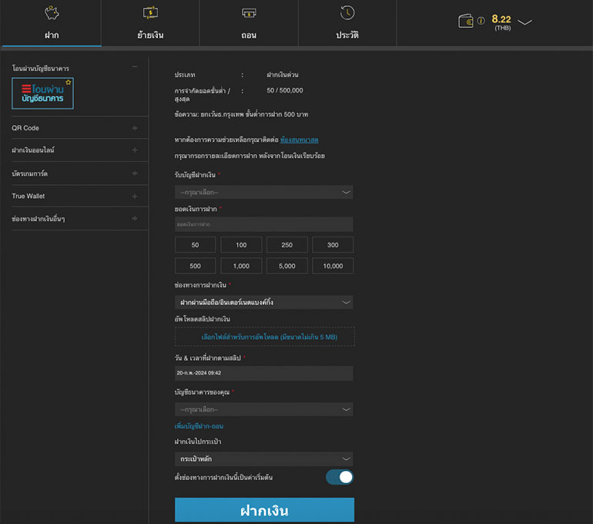This screenshot has width=593, height=524.
Task: Choose the 1,000 preset amount
Action: pos(241,266)
